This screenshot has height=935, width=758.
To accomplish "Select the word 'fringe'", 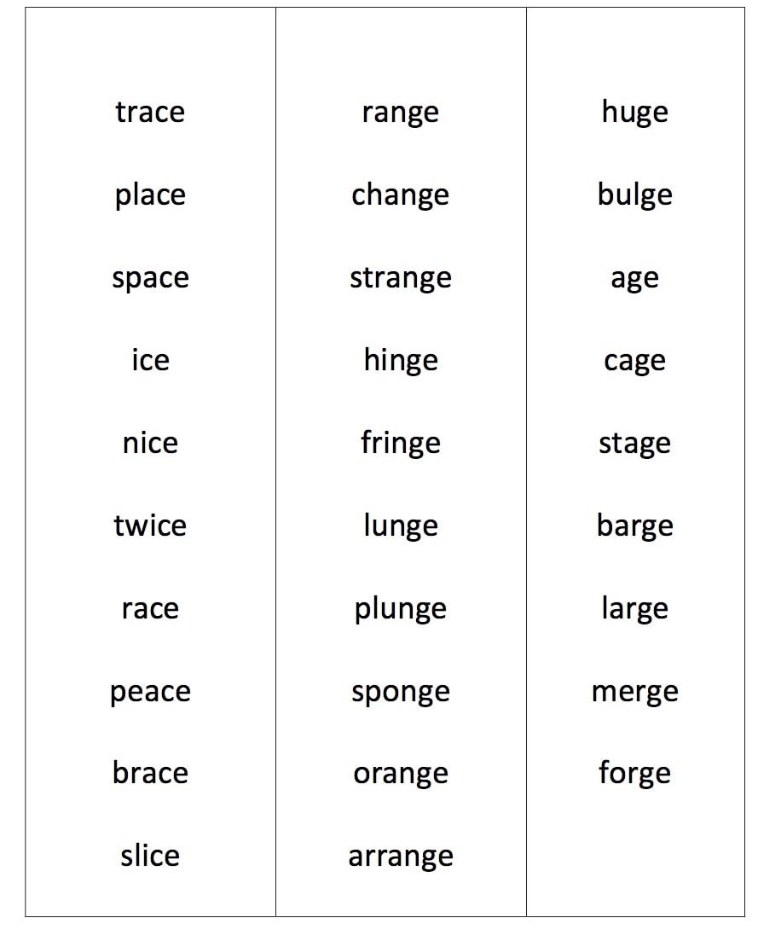I will pyautogui.click(x=400, y=444).
